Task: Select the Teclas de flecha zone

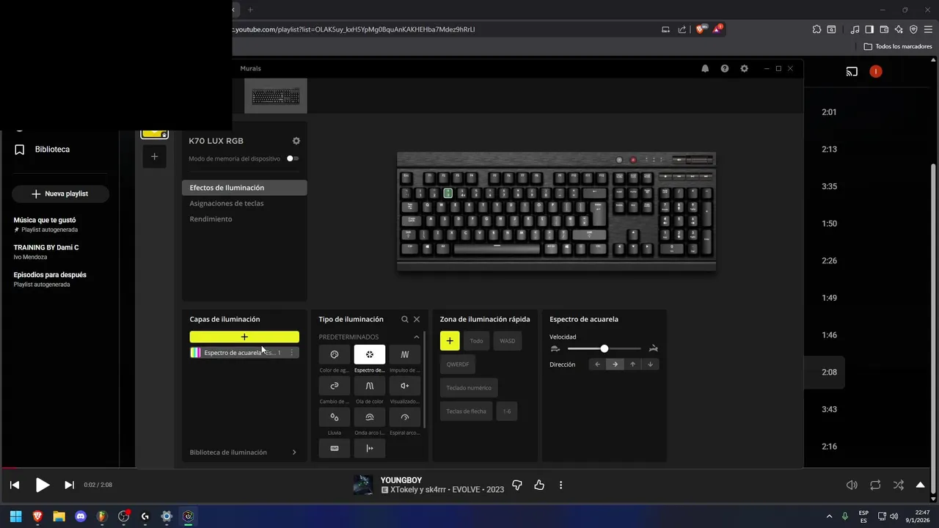Action: coord(467,411)
